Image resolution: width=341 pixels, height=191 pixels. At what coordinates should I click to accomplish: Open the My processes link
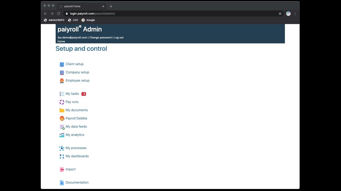[76, 148]
